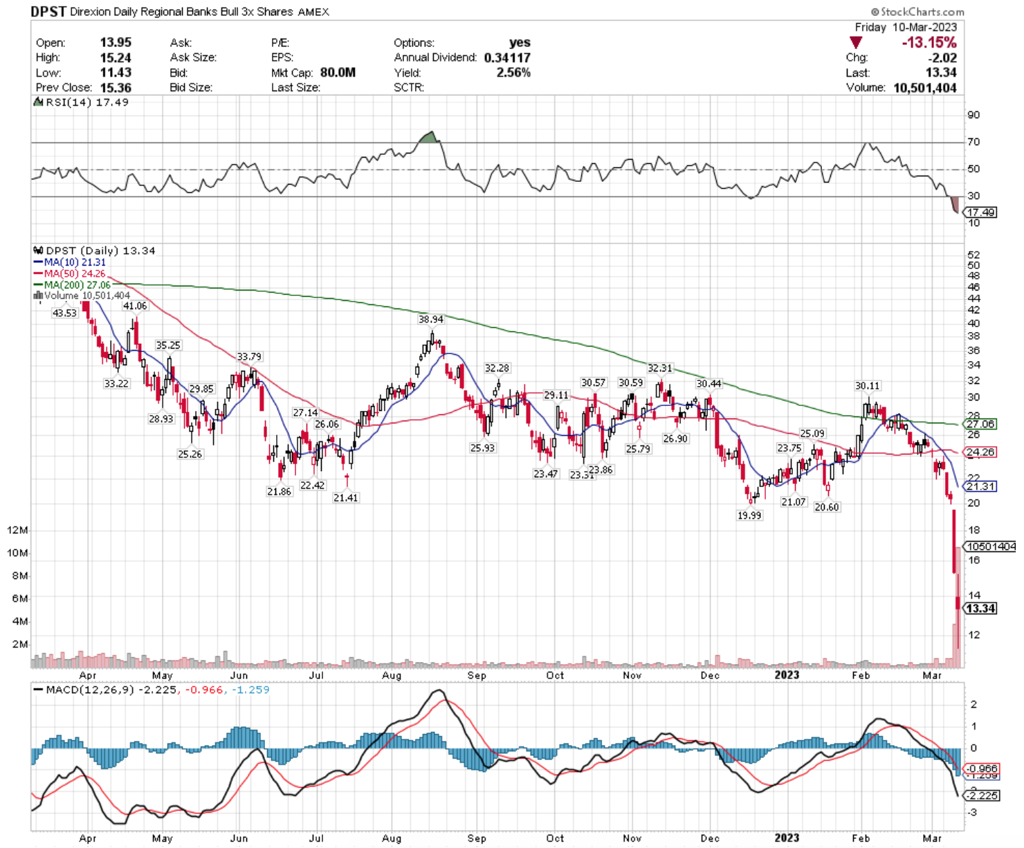Click the volume bars icon in the legend
The width and height of the screenshot is (1024, 848).
[38, 295]
